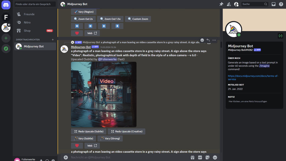Favorite the Video store image heart button

77,146
